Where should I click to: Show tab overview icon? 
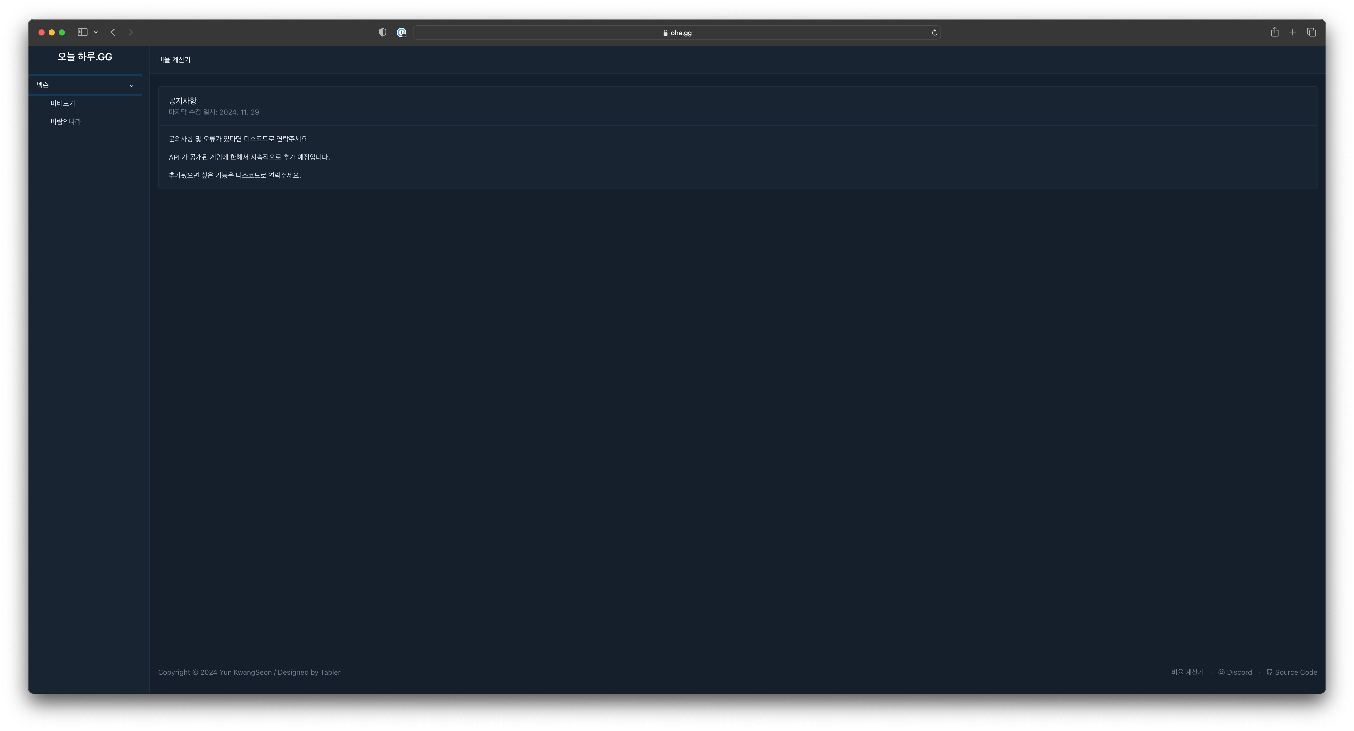coord(1311,33)
